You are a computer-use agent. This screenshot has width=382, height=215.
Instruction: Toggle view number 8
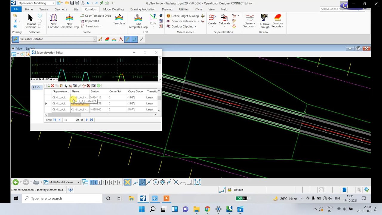tap(119, 182)
